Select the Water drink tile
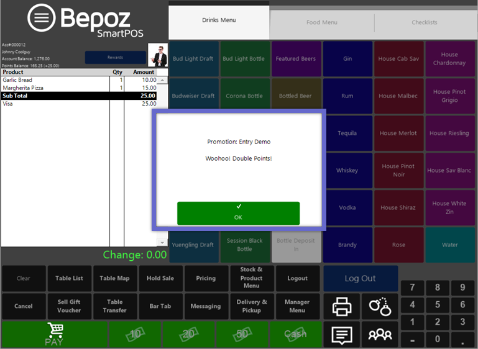Screen dimensions: 478x349 click(450, 245)
